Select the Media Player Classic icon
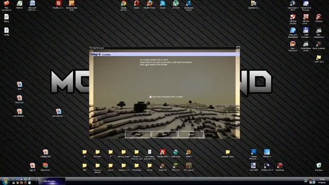Viewport: 329px width, 185px height. pos(306,46)
